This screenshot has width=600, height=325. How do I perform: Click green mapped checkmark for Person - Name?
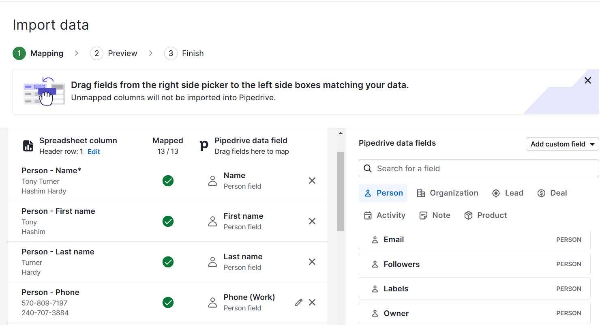click(x=168, y=181)
